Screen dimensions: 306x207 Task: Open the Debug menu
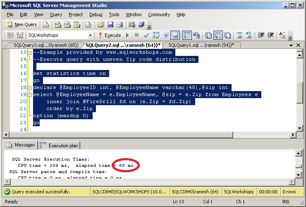click(96, 14)
